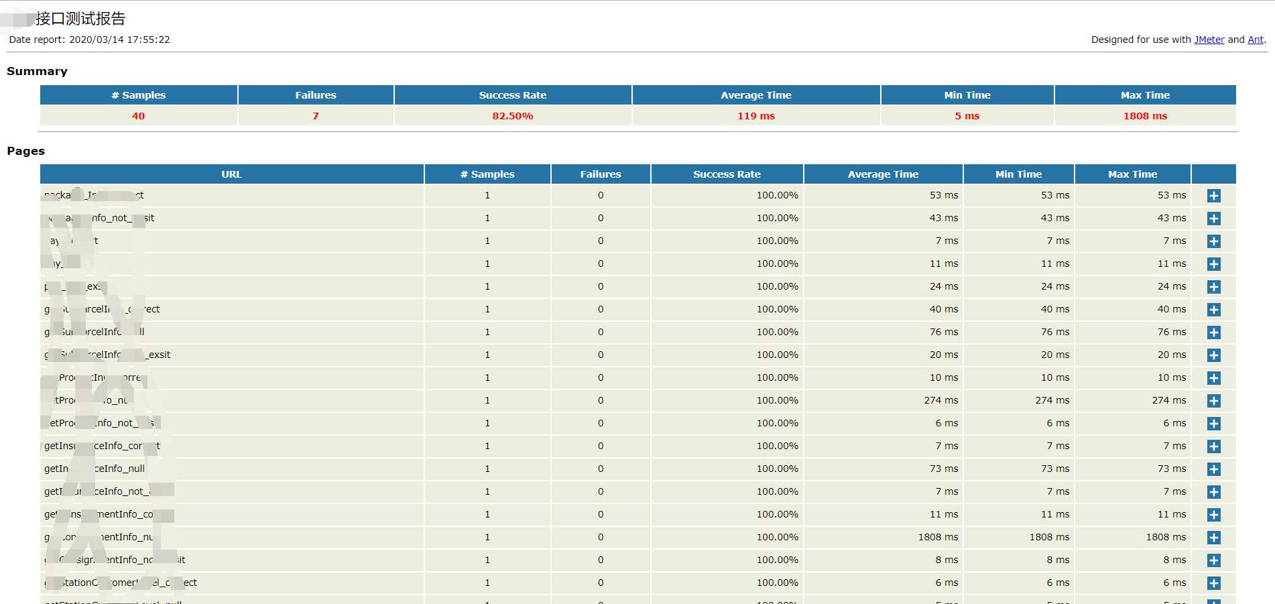Click the Pages 'Max Time' column header
The height and width of the screenshot is (604, 1275).
[1133, 174]
